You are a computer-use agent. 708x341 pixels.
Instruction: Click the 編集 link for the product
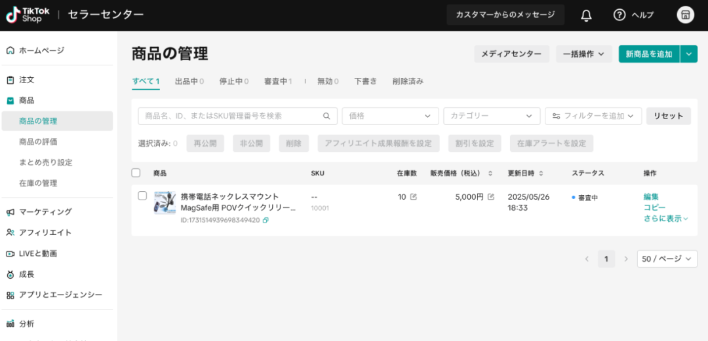click(x=651, y=196)
